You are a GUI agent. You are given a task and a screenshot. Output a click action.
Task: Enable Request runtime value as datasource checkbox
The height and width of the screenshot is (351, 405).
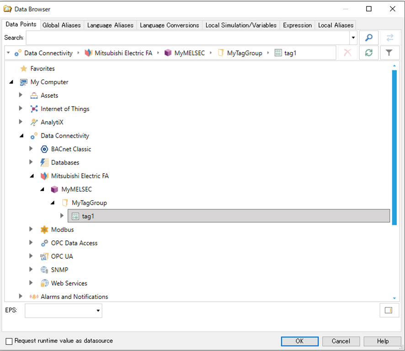9,341
